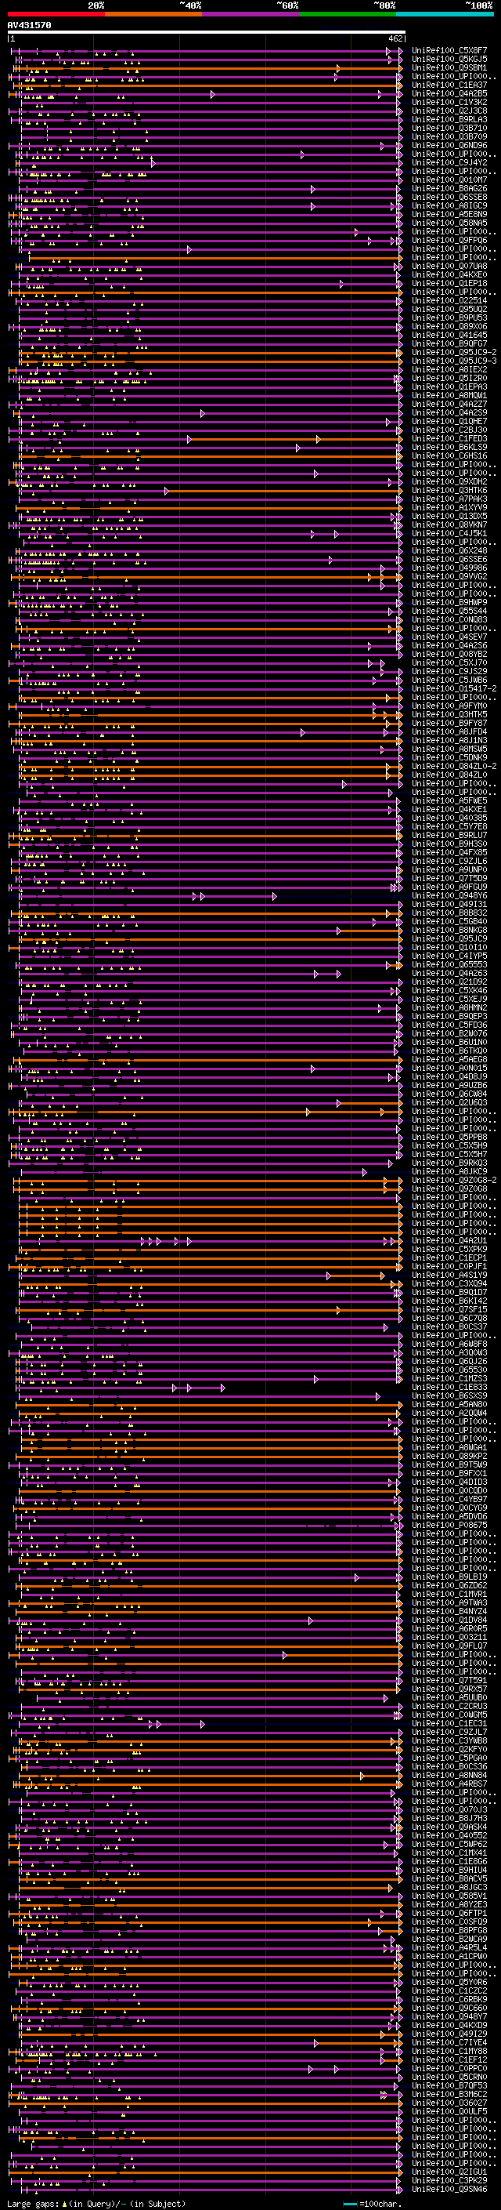Select hit UniRef100_C1EA37
The height and width of the screenshot is (2210, 501).
coord(449,85)
